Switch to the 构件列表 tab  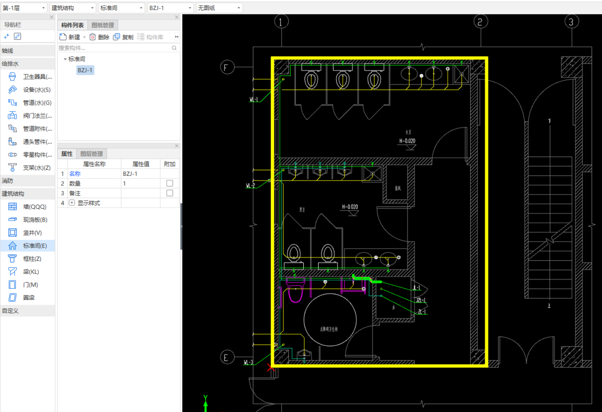click(73, 25)
